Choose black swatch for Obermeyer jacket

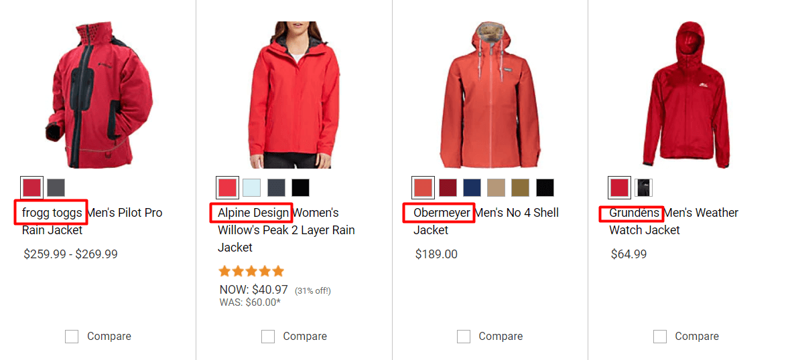click(x=545, y=187)
